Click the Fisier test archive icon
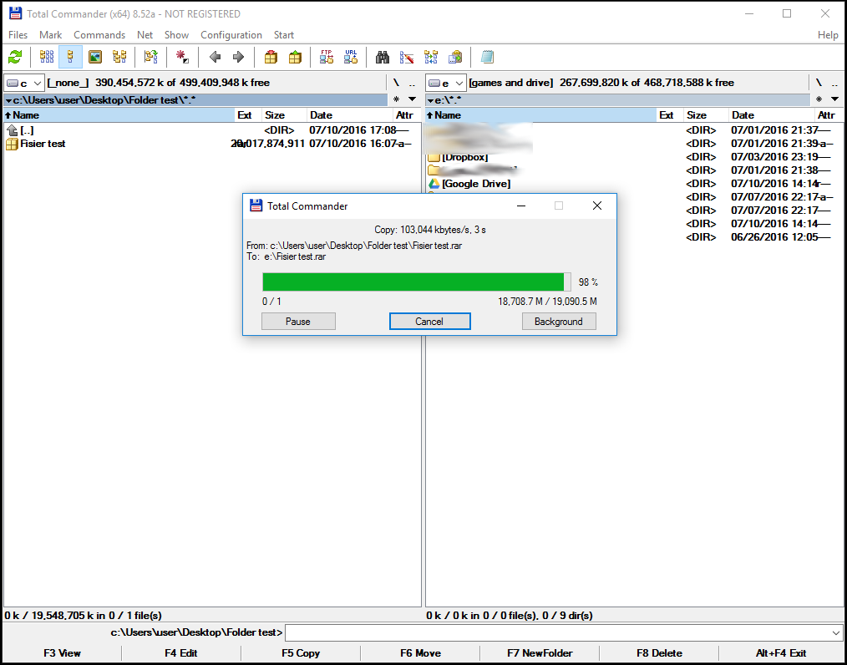 [x=12, y=144]
